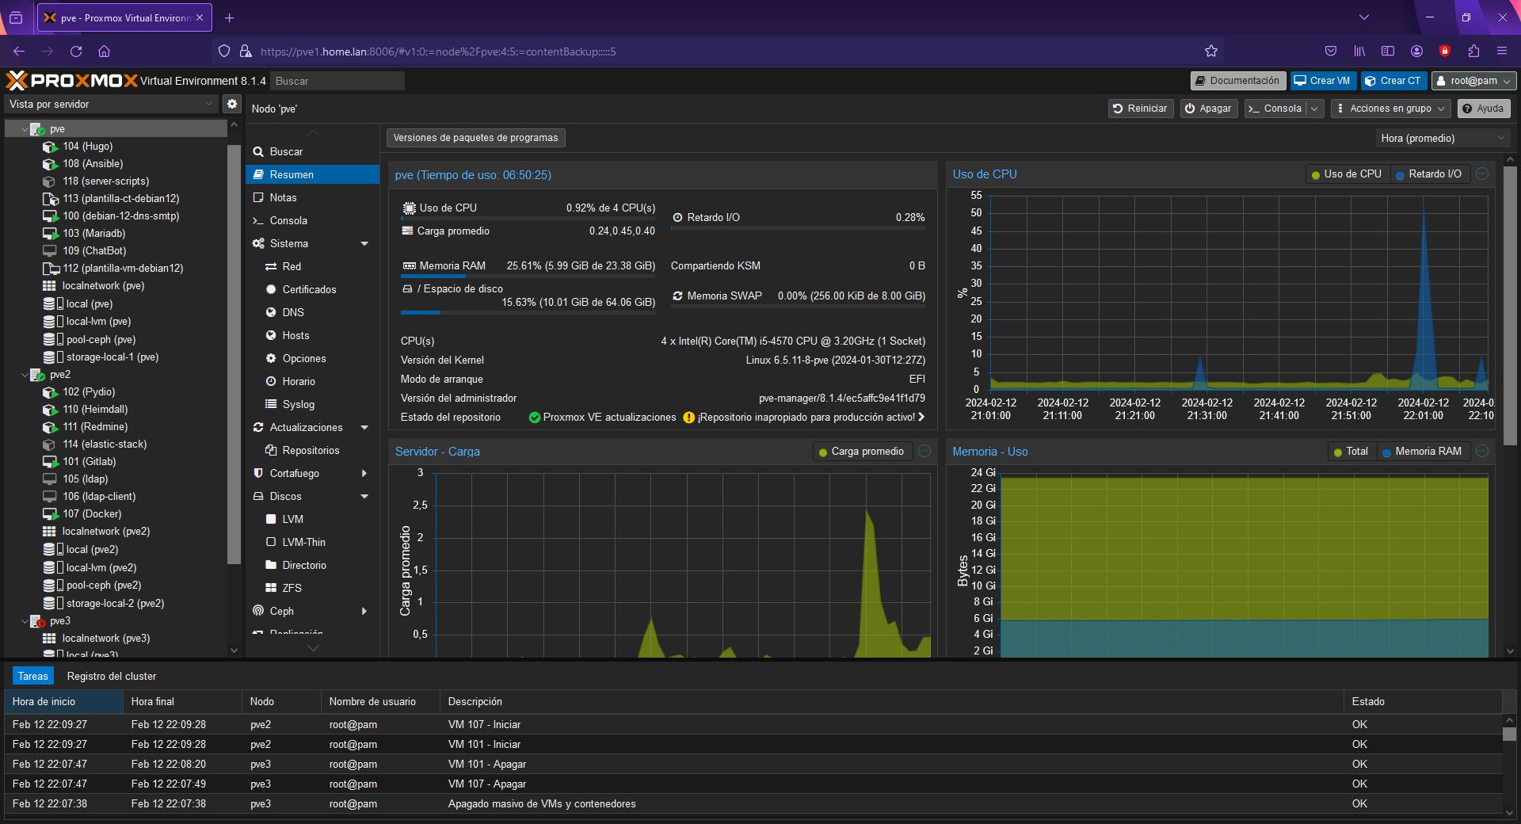The height and width of the screenshot is (824, 1521).
Task: Collapse the pve node in tree
Action: click(x=24, y=129)
